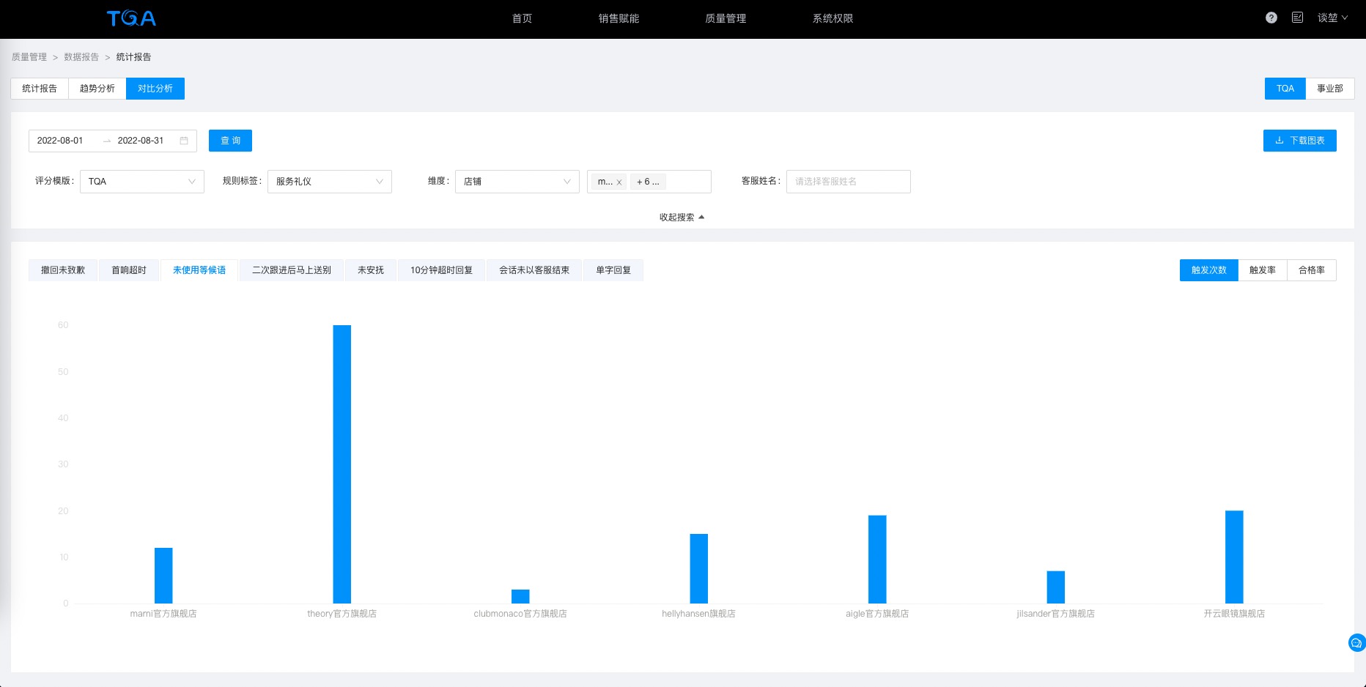Toggle view to TQA
The width and height of the screenshot is (1366, 687).
(1285, 89)
